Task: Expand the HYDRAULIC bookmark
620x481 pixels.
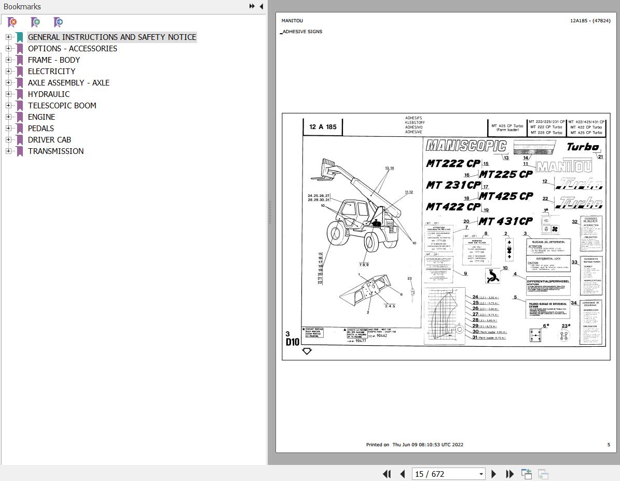Action: 8,94
